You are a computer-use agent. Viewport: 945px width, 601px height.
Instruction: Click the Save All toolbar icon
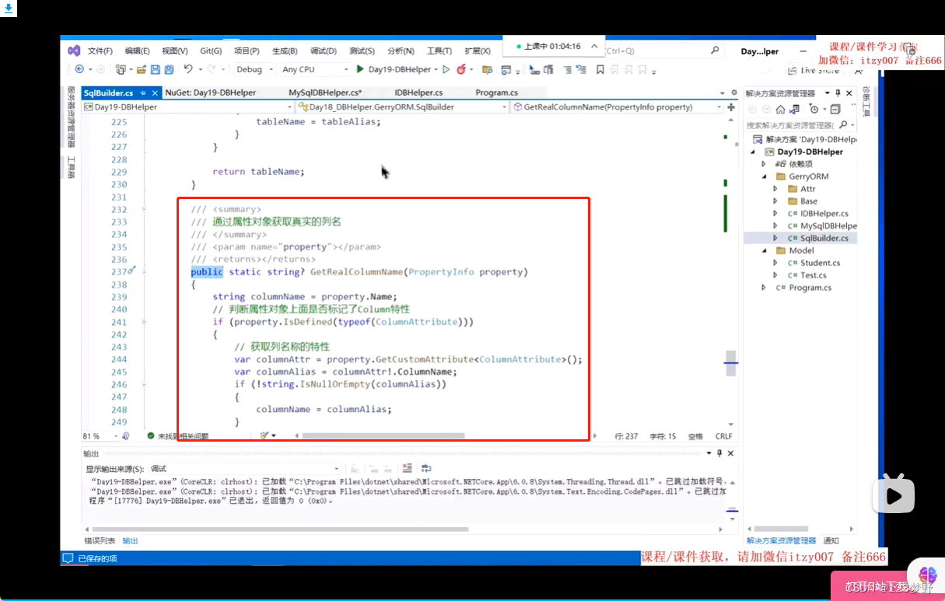(x=168, y=69)
